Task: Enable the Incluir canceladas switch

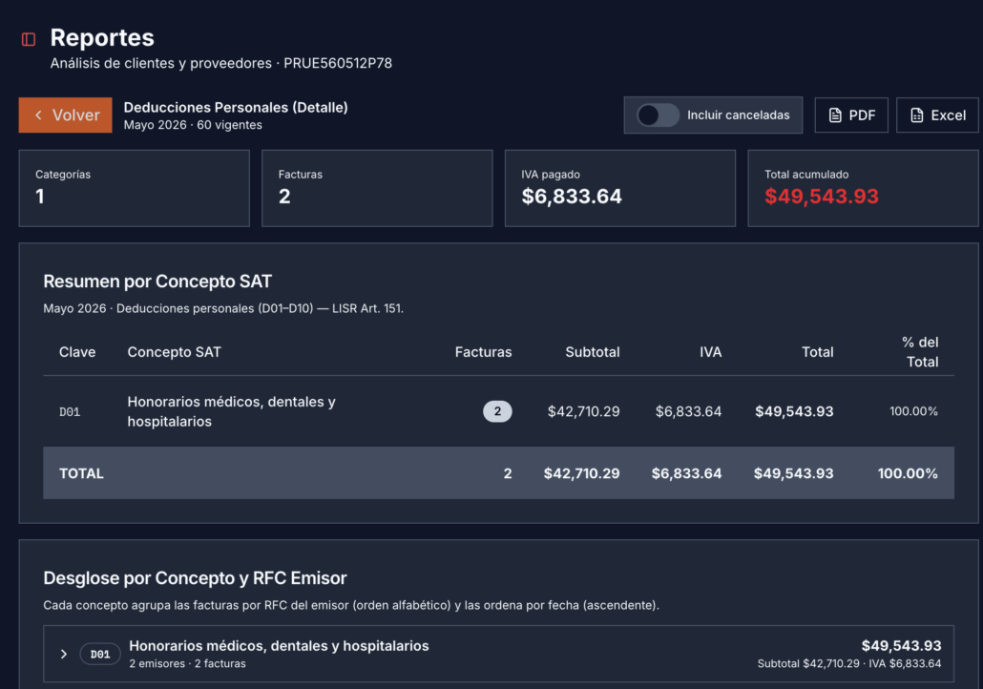Action: pyautogui.click(x=658, y=115)
